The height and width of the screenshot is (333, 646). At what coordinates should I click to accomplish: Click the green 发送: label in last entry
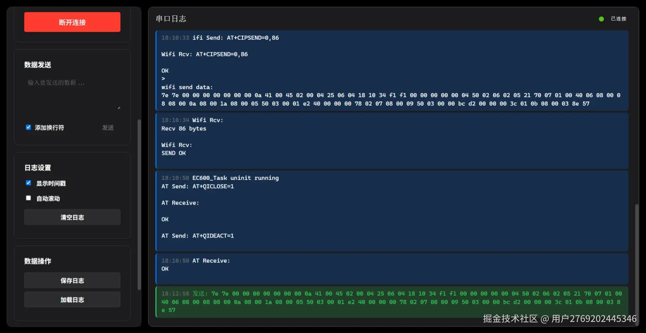(200, 294)
